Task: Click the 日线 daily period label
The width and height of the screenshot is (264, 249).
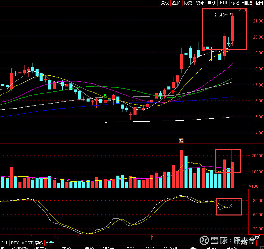Action: pyautogui.click(x=256, y=237)
